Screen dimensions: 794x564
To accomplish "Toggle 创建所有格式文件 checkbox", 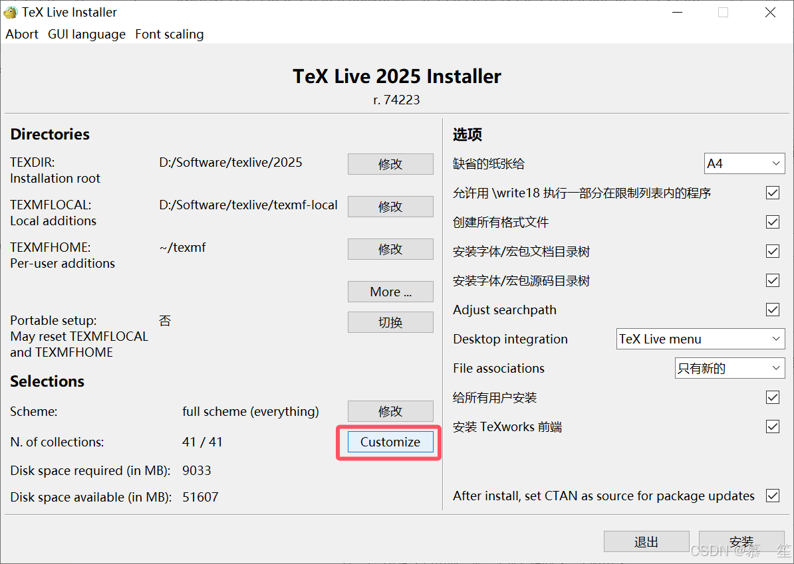I will coord(772,222).
